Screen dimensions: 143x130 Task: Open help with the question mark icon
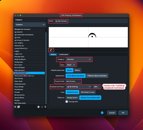pos(102,113)
